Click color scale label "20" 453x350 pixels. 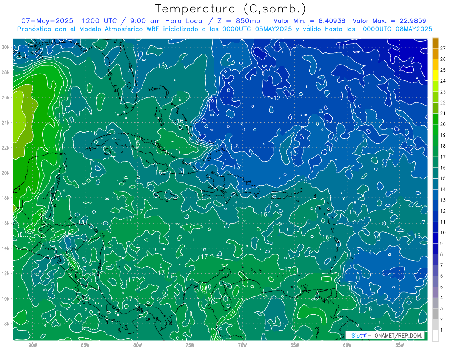[443, 124]
